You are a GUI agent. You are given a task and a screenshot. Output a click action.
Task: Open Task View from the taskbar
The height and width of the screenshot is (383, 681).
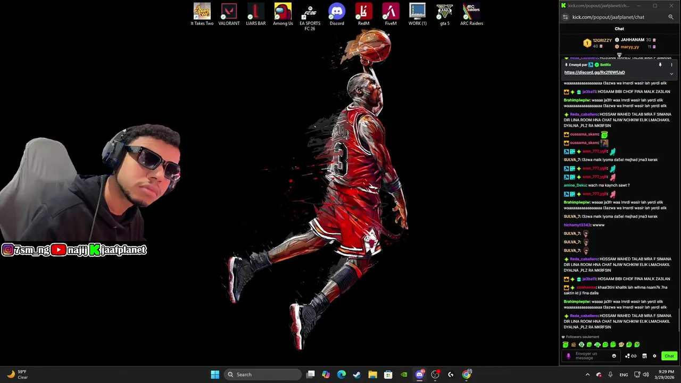(x=311, y=374)
